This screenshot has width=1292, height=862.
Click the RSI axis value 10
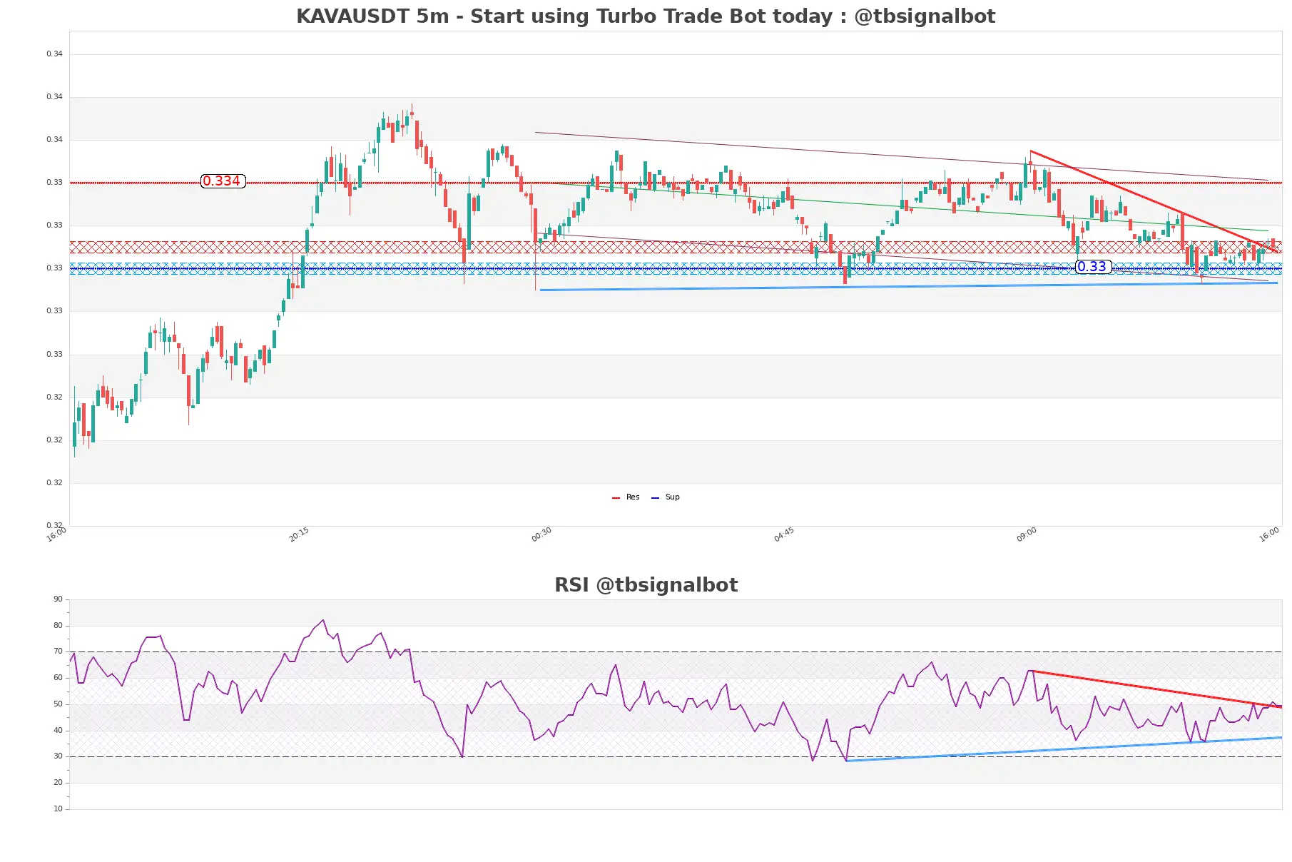point(58,809)
